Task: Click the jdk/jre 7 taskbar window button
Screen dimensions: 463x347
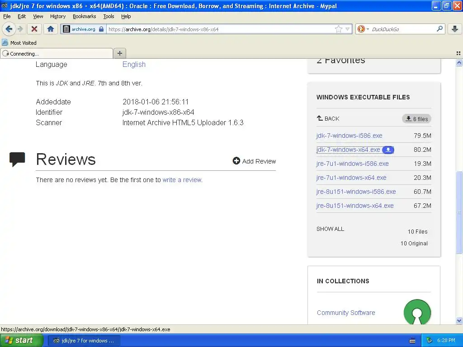Action: 84,341
